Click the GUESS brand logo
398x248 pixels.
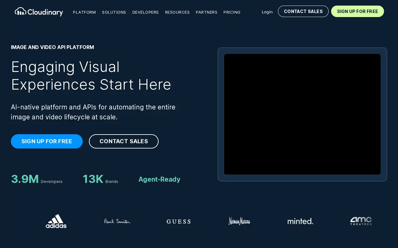tap(178, 221)
